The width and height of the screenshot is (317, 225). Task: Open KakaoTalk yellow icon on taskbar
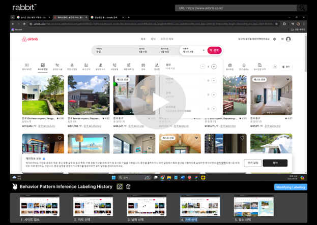(203, 178)
